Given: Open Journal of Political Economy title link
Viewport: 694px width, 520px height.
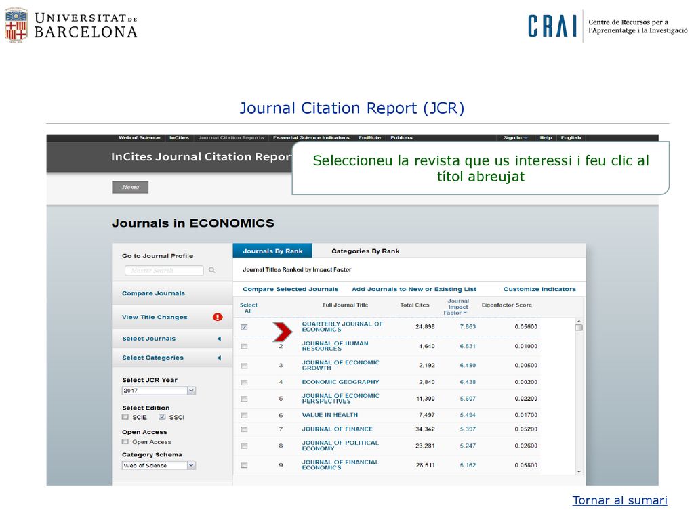Looking at the screenshot, I should 340,446.
